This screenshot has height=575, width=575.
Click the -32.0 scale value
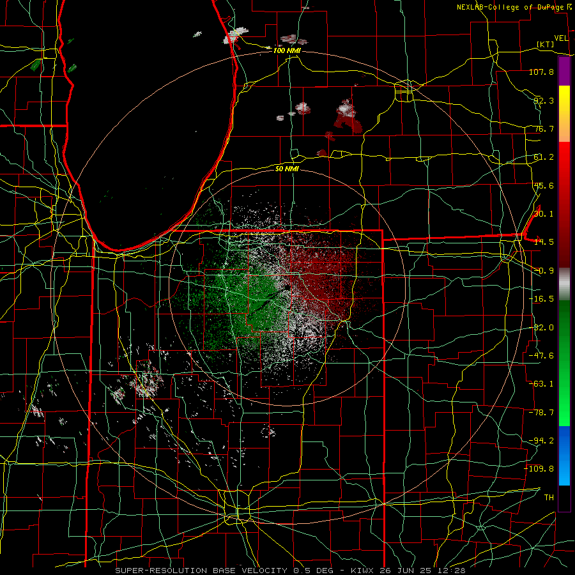541,328
